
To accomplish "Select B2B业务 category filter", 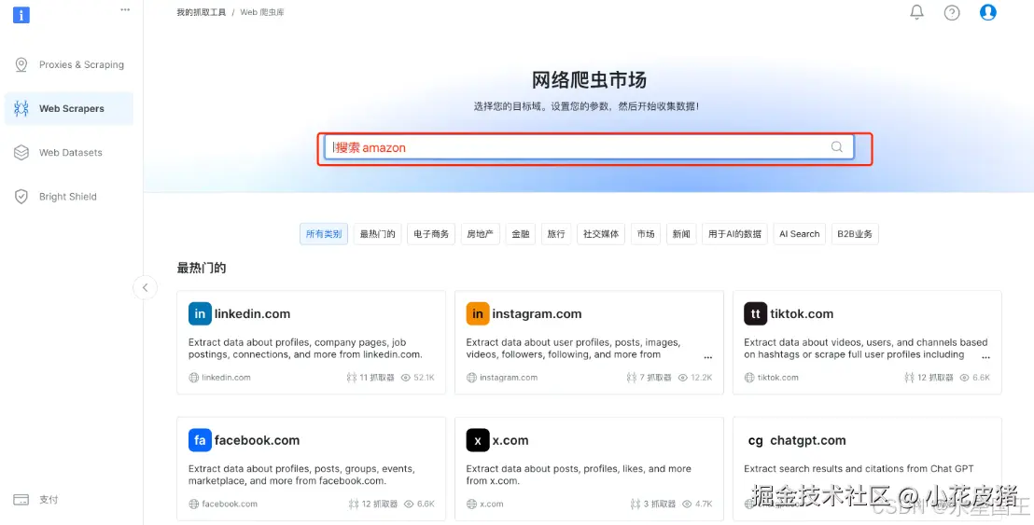I will tap(855, 234).
